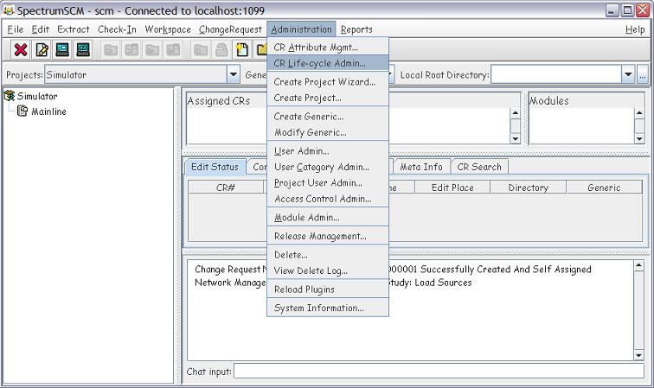Select Create Generic... menu item
This screenshot has width=654, height=388.
pyautogui.click(x=328, y=117)
